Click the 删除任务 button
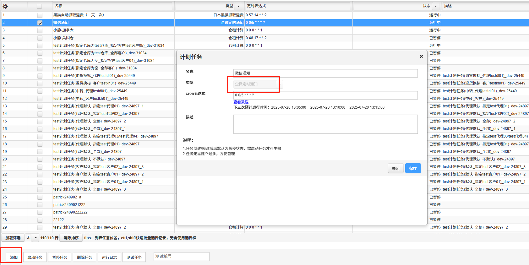This screenshot has height=265, width=529. 85,257
